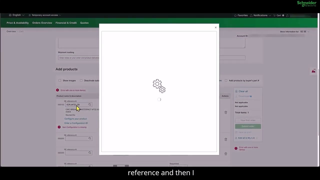Open the user profile icon
This screenshot has width=320, height=180.
point(287,15)
